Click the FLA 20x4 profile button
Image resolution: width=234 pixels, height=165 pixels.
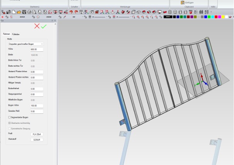(x=37, y=134)
